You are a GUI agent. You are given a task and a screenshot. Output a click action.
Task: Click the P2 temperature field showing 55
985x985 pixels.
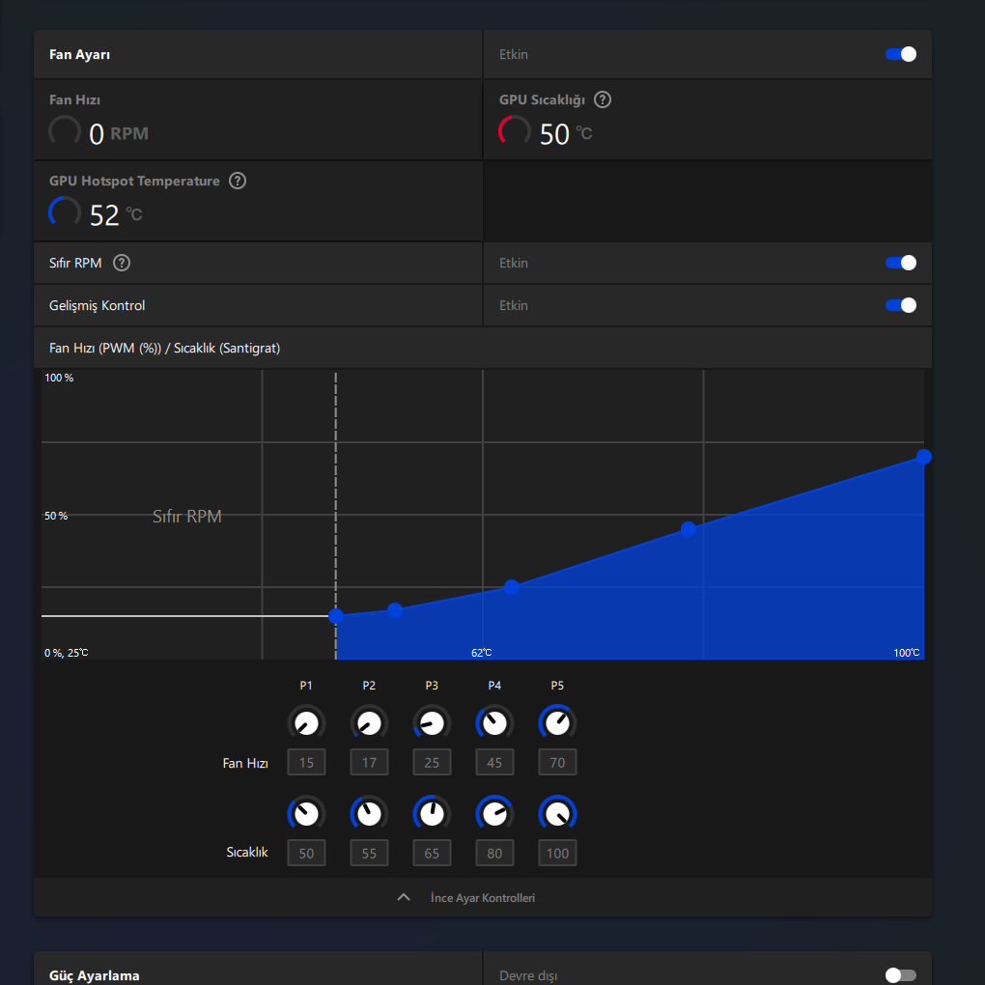point(369,853)
